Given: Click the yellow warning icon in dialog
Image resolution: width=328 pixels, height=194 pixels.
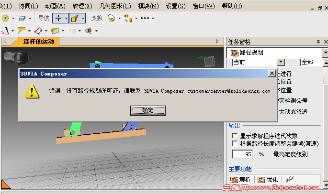Looking at the screenshot, I should pos(32,91).
